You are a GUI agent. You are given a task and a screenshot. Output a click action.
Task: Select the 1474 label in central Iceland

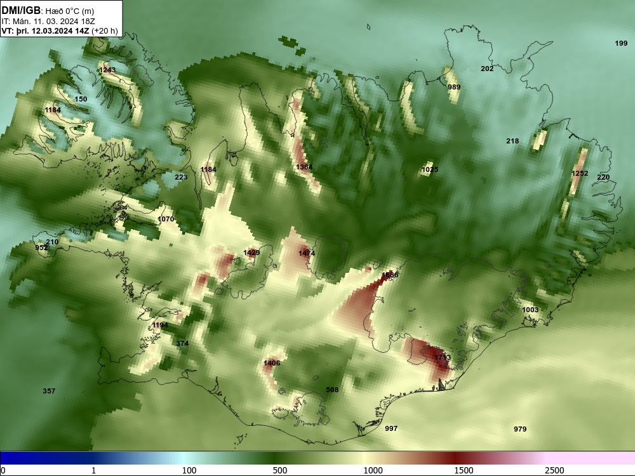tap(307, 253)
